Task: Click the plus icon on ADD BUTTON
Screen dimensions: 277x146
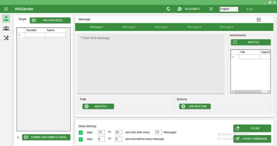Action: (183, 106)
